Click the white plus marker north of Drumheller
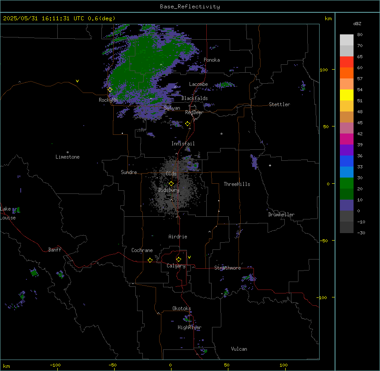 pos(270,165)
